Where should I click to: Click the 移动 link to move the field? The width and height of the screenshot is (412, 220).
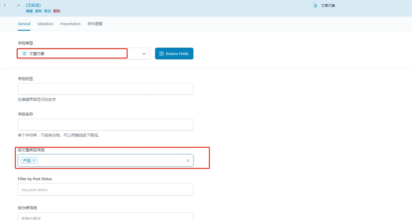(x=47, y=11)
